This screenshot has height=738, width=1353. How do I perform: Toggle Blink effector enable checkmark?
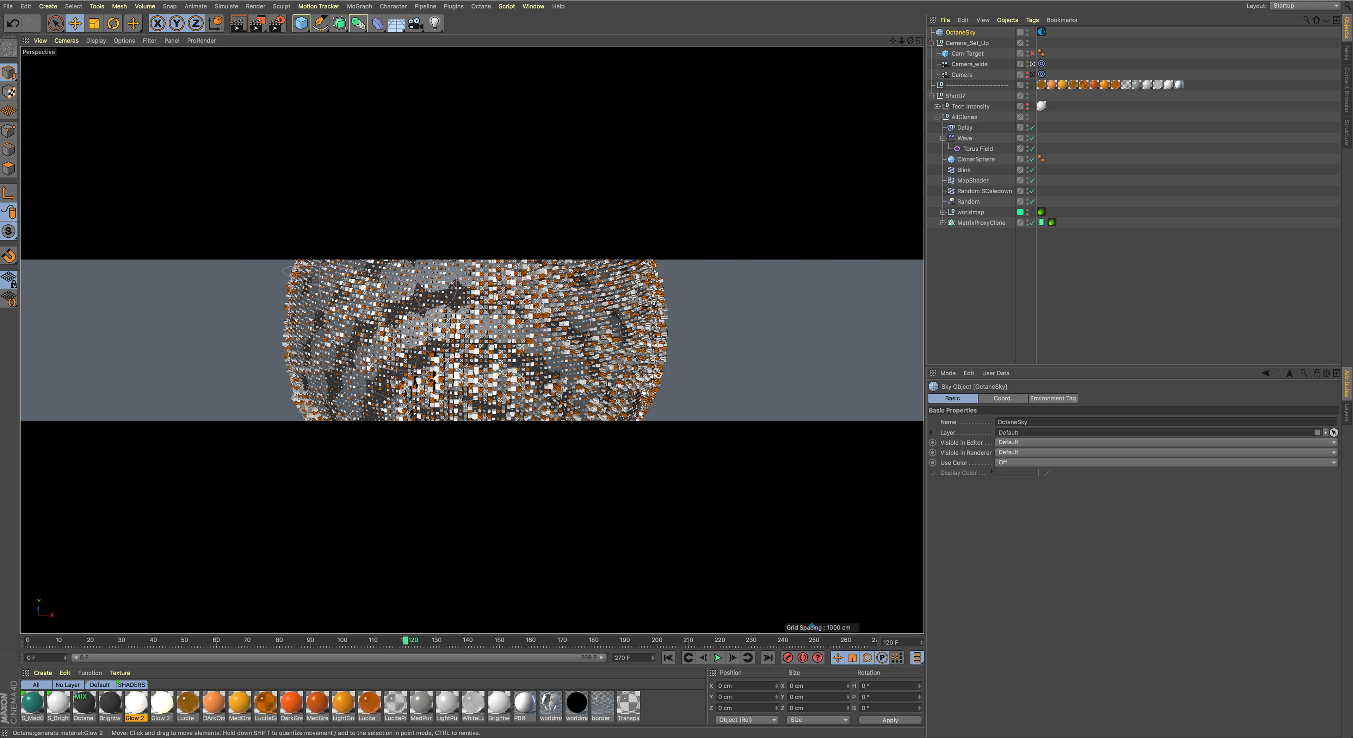click(x=1032, y=170)
